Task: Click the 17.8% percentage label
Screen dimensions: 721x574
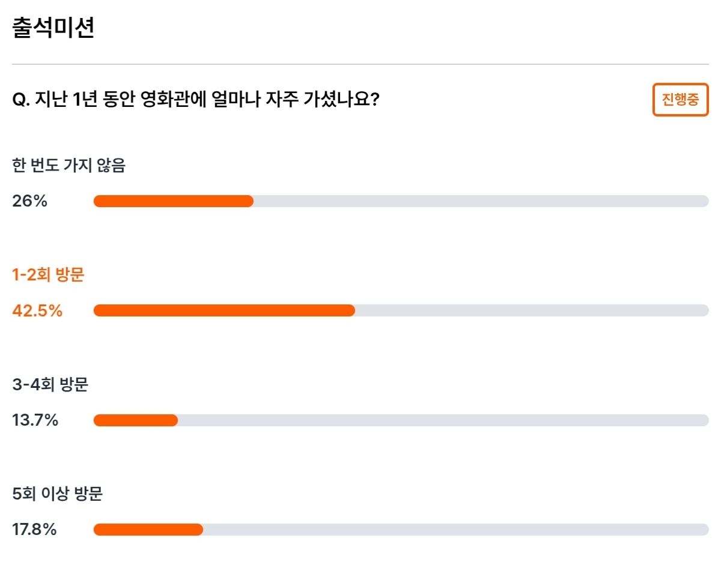Action: tap(34, 530)
